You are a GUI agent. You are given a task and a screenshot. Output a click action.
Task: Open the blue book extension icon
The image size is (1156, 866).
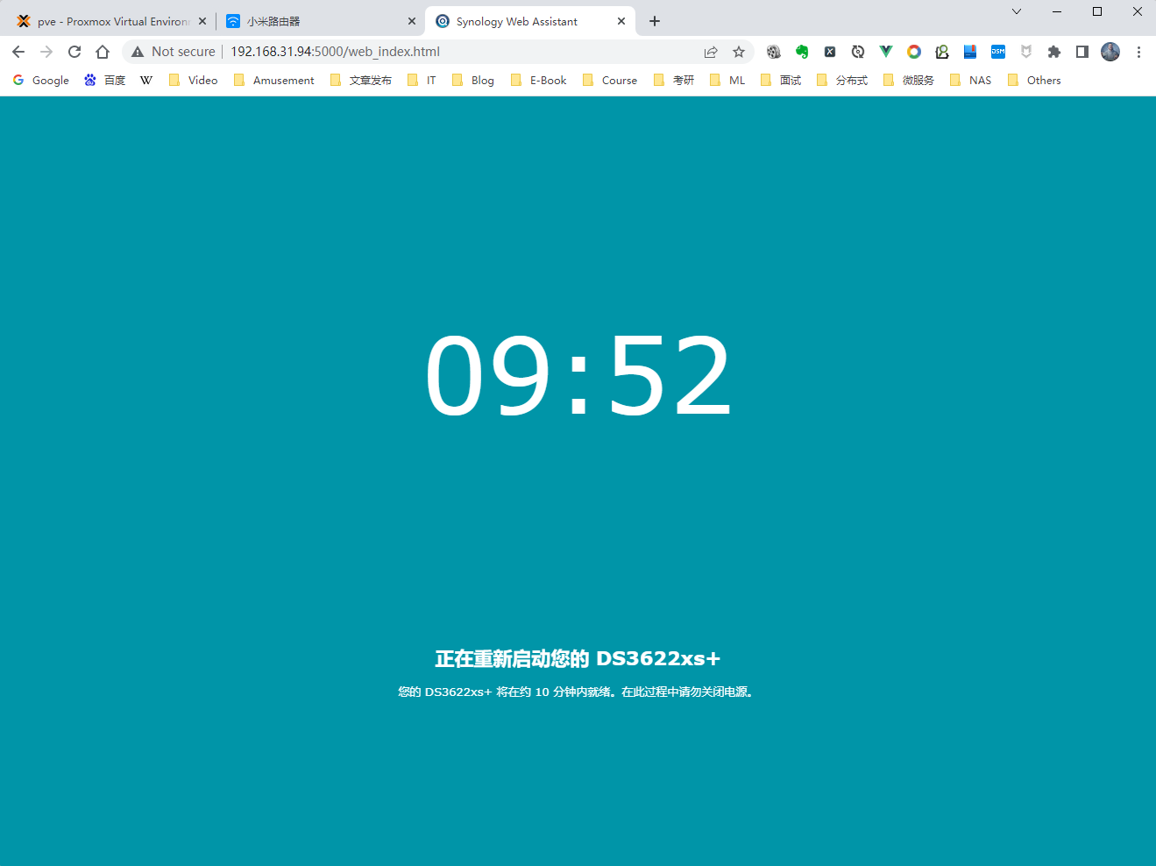970,52
